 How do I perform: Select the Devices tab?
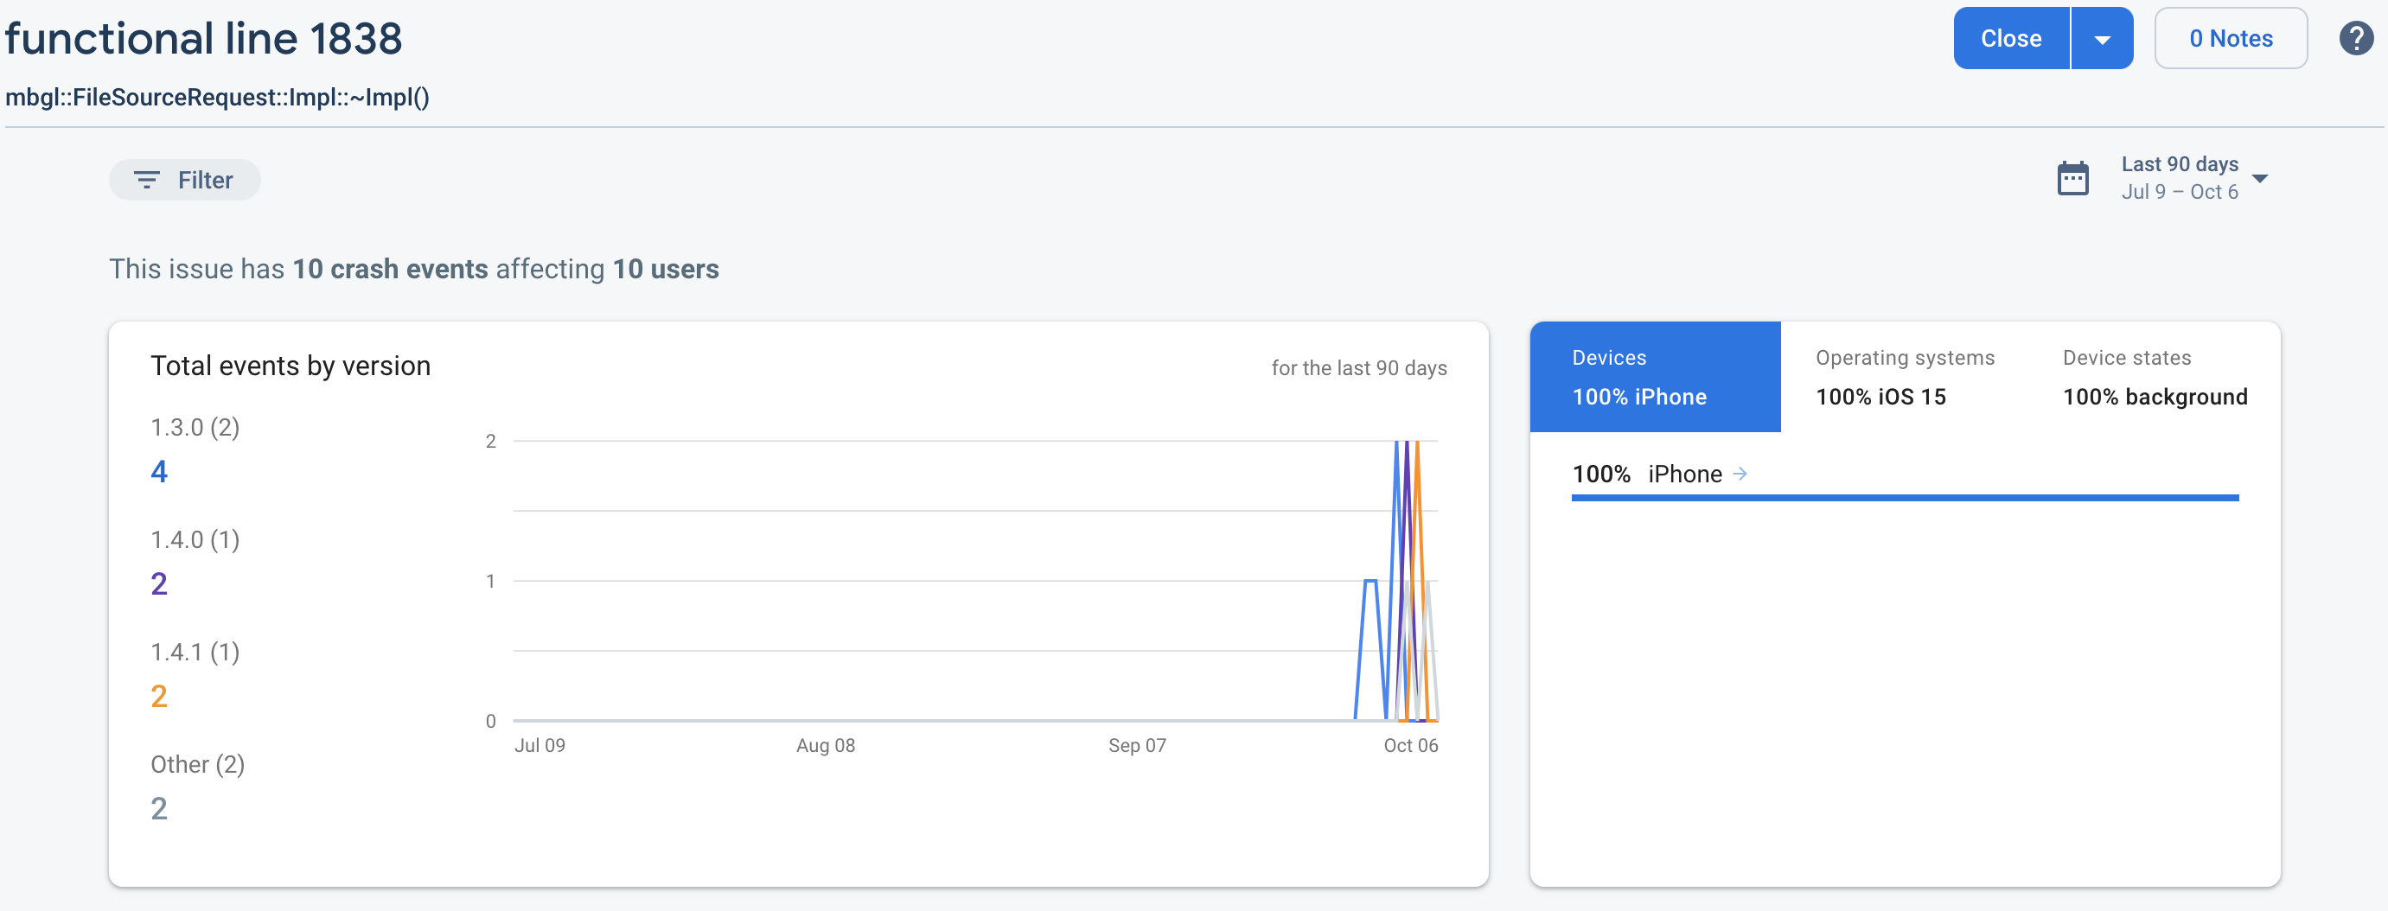(x=1654, y=376)
